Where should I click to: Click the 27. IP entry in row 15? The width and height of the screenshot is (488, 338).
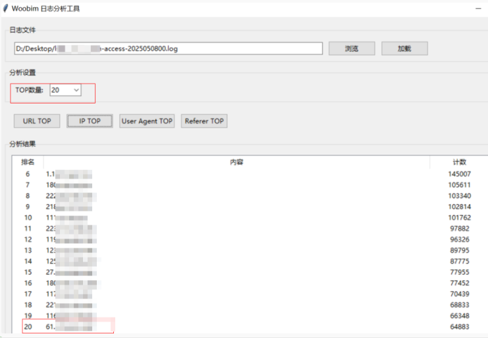71,272
